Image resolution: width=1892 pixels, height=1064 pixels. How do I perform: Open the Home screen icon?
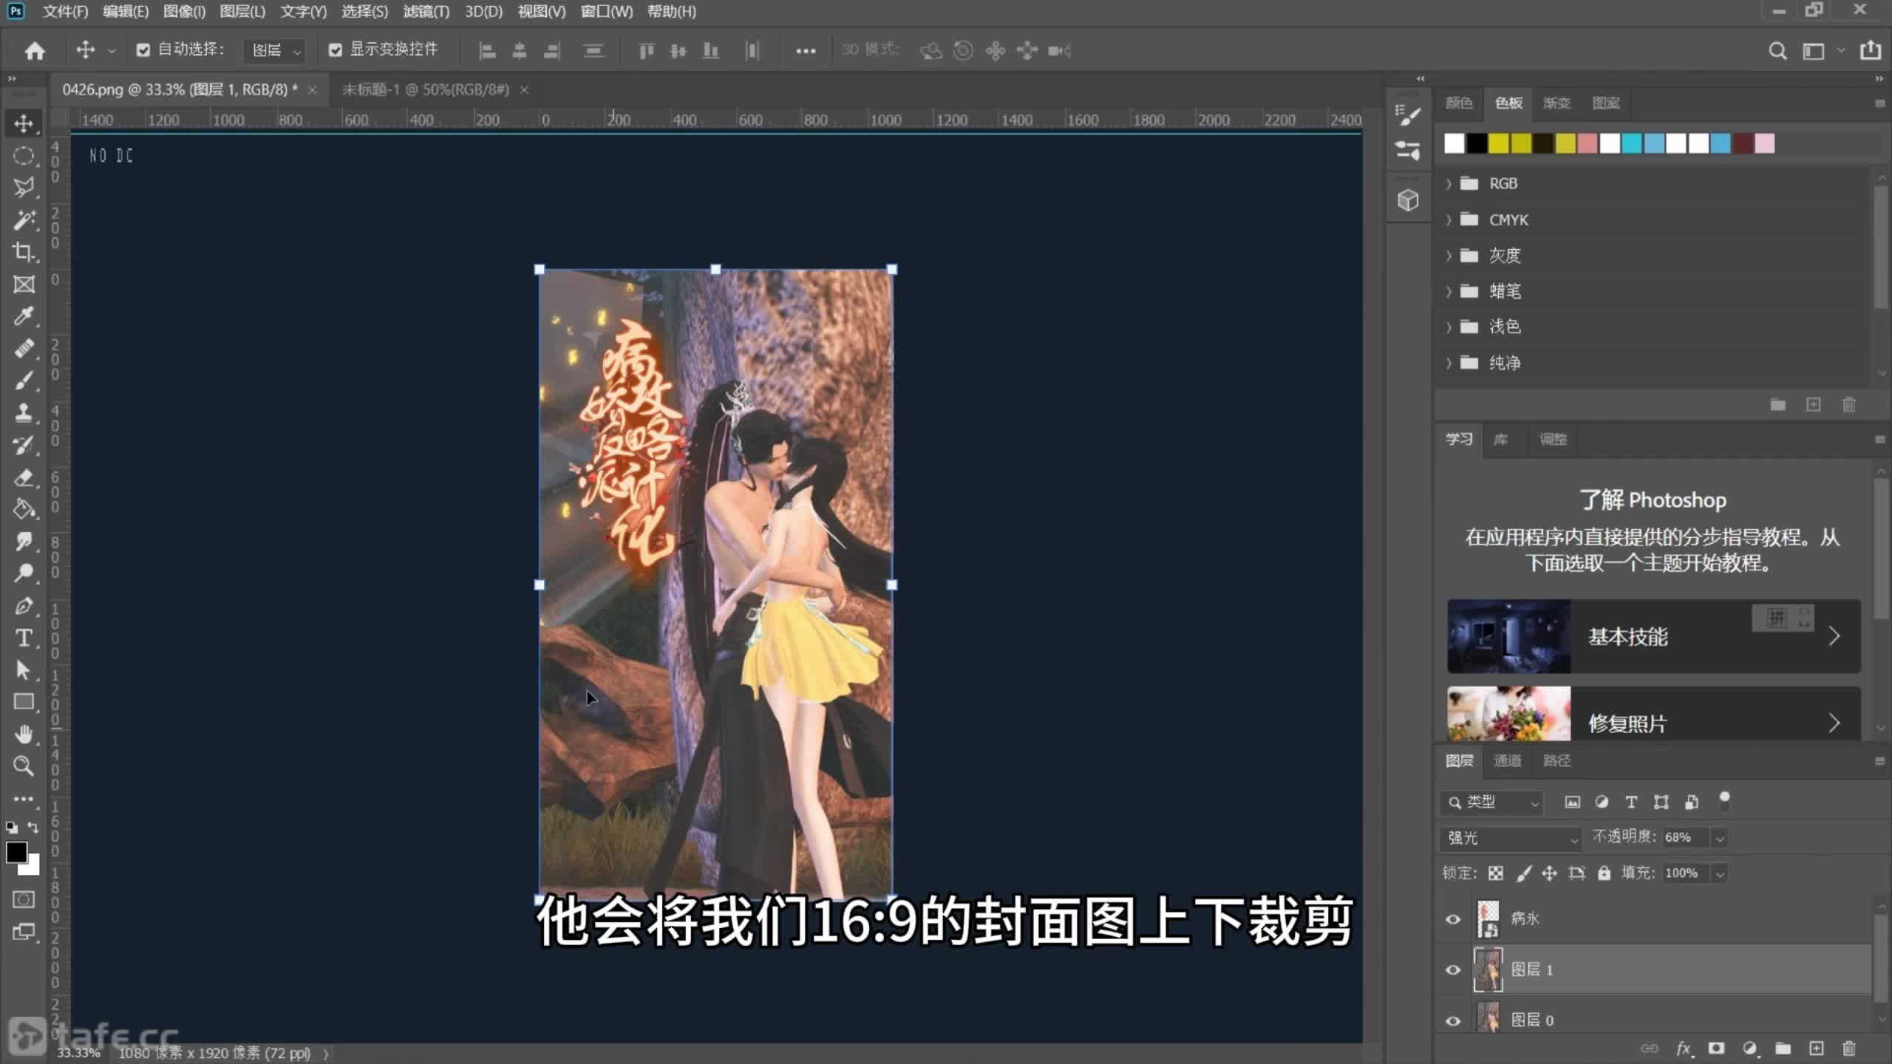click(35, 50)
